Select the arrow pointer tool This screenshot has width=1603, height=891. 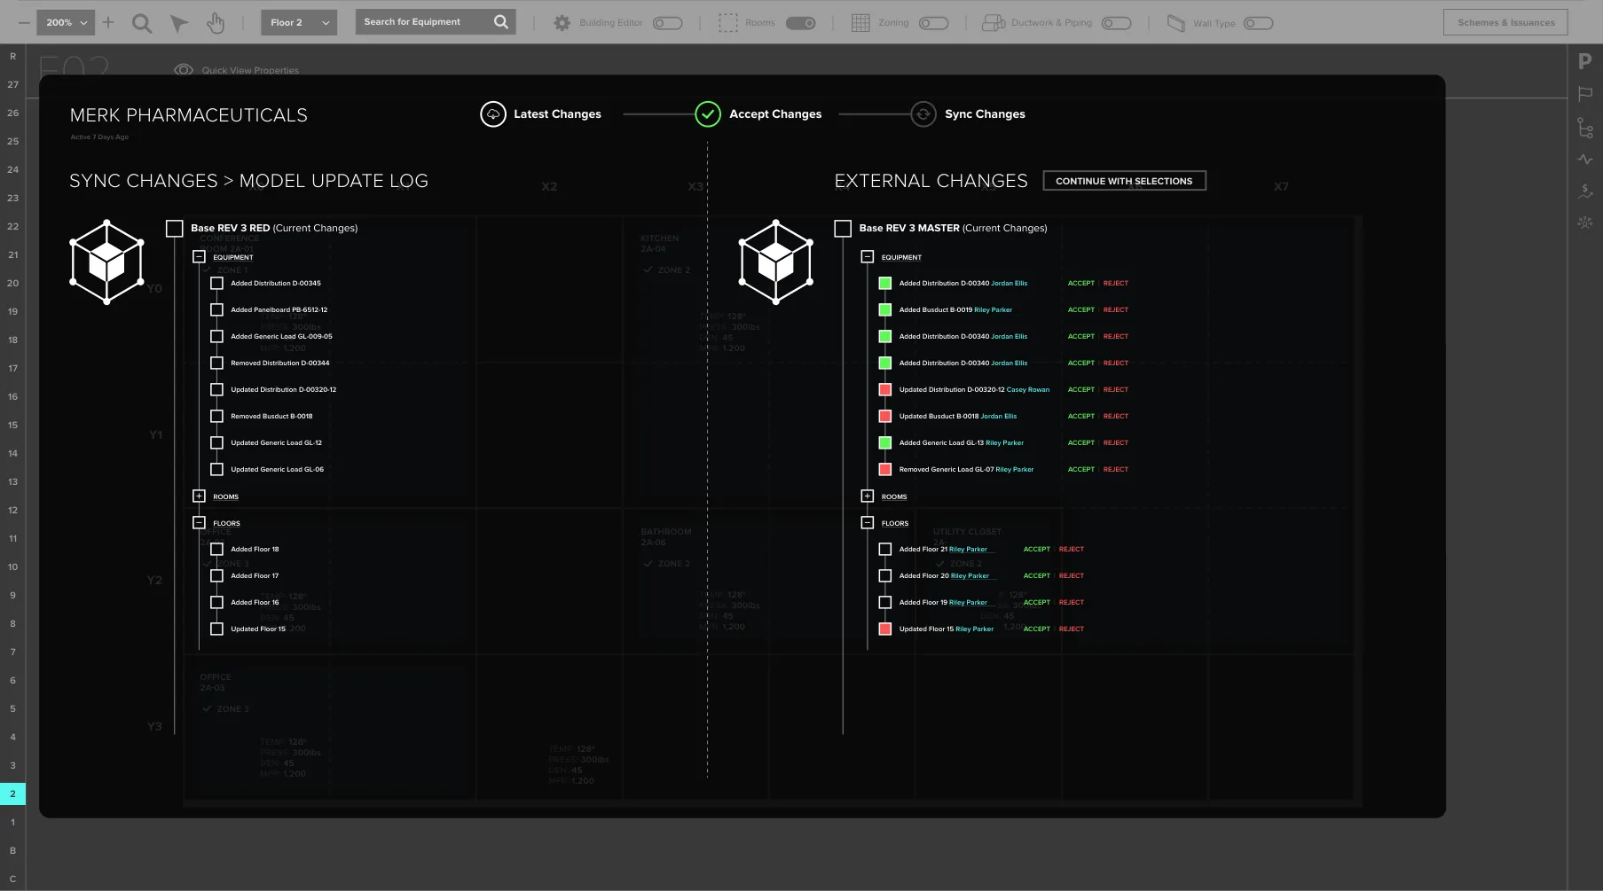(179, 23)
